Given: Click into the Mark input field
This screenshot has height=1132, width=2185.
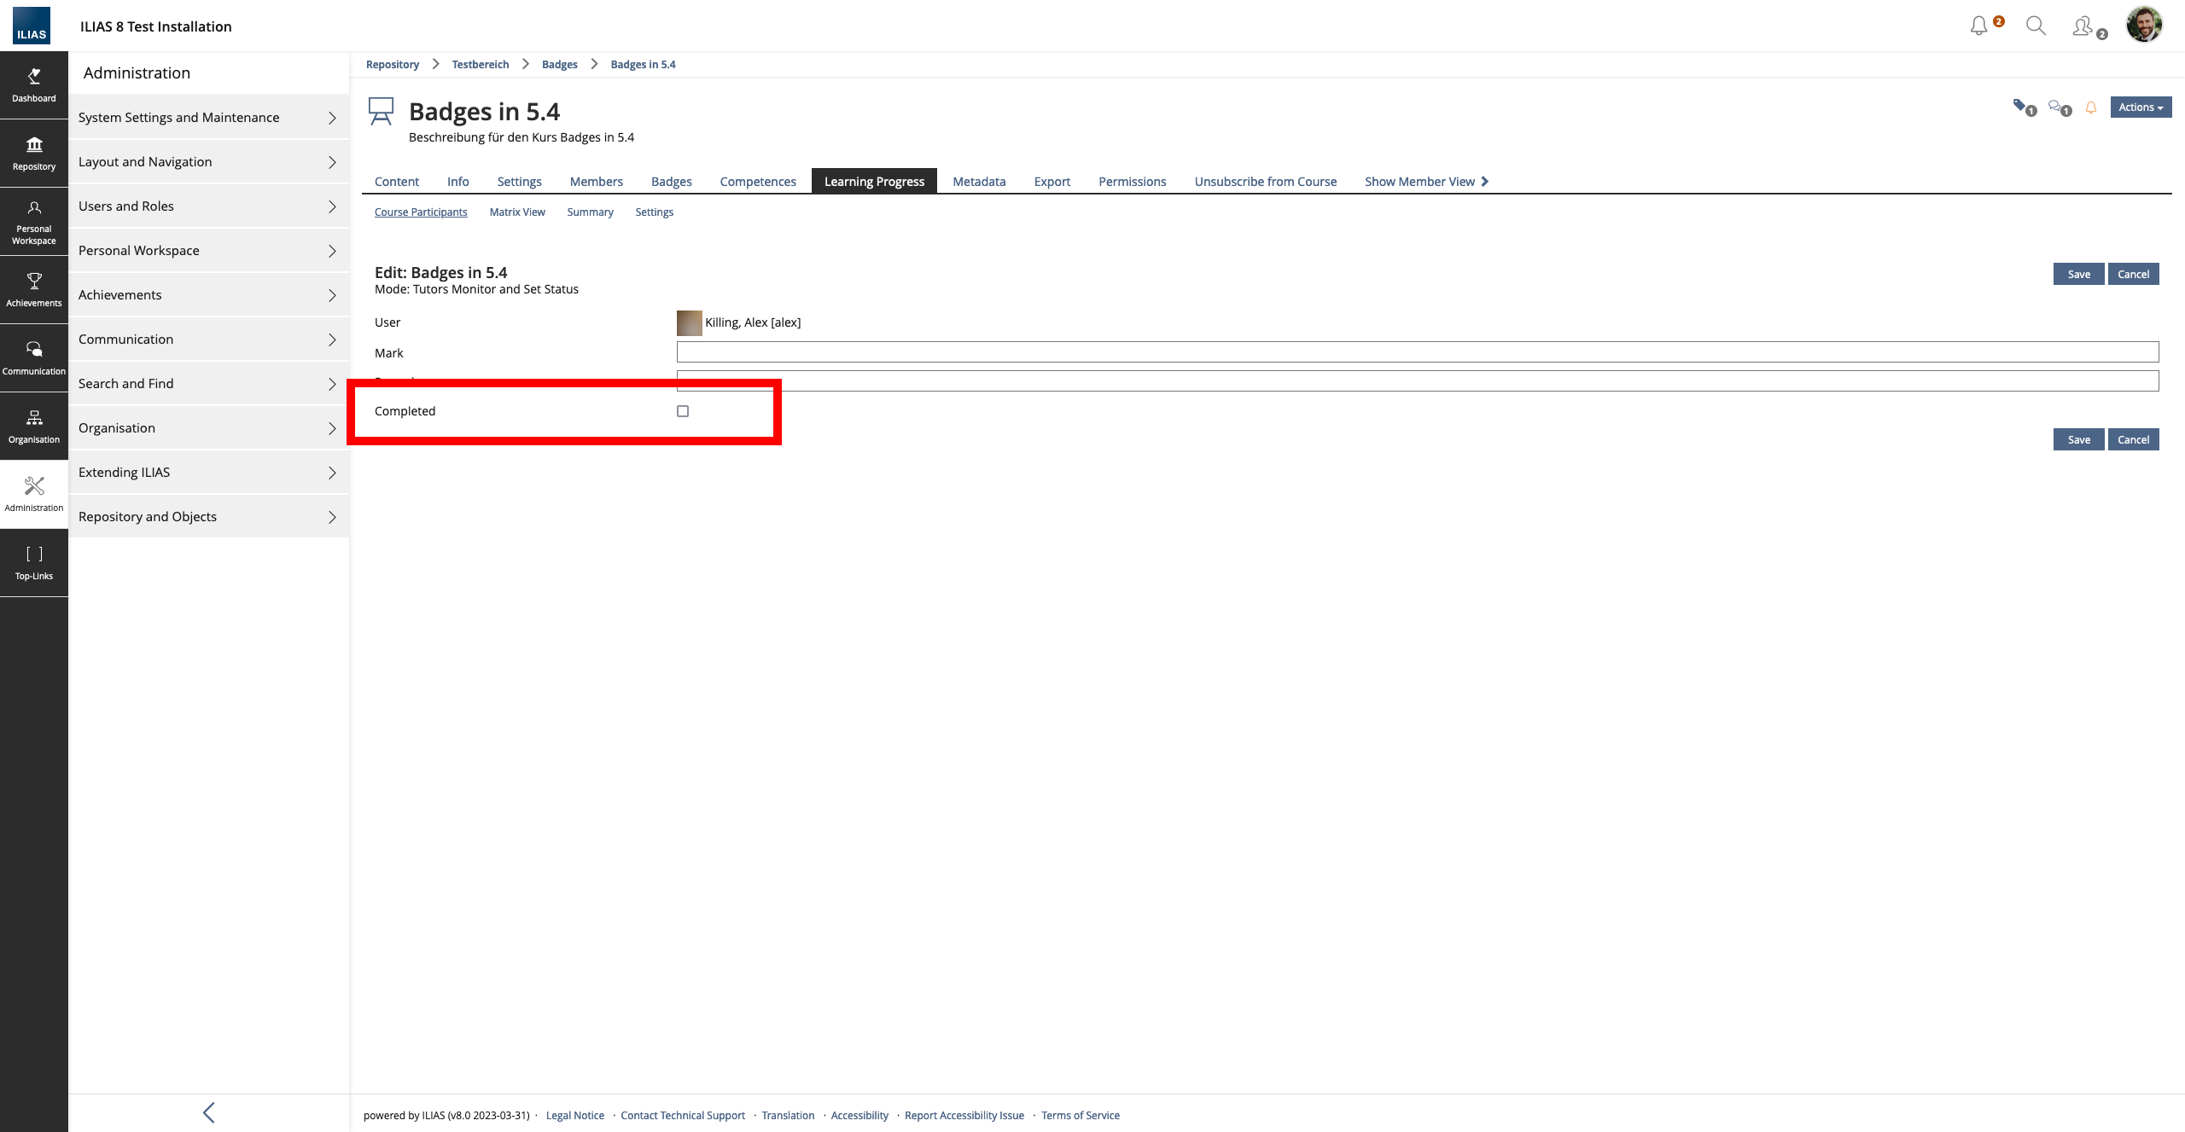Looking at the screenshot, I should click(1417, 351).
